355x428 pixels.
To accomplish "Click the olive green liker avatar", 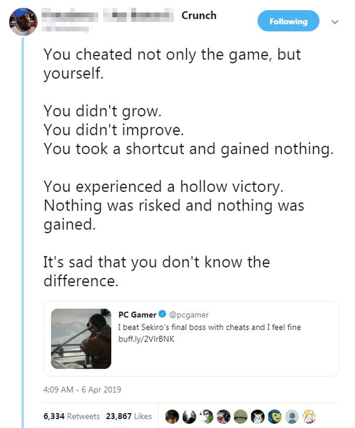I will pyautogui.click(x=241, y=416).
